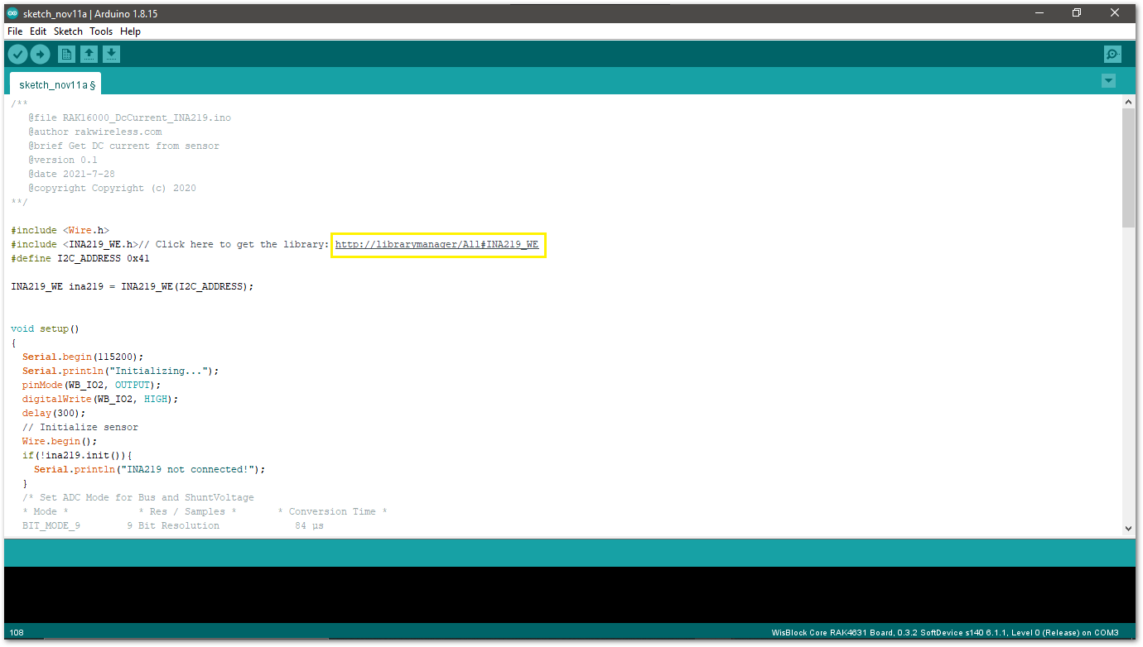Select the sketch_nov11a tab
Screen dimensions: 1143x647
56,84
